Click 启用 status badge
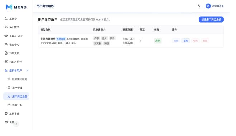 click(x=158, y=41)
